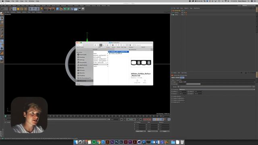The width and height of the screenshot is (258, 145).
Task: Open Trash in the Dock
Action: 182,142
